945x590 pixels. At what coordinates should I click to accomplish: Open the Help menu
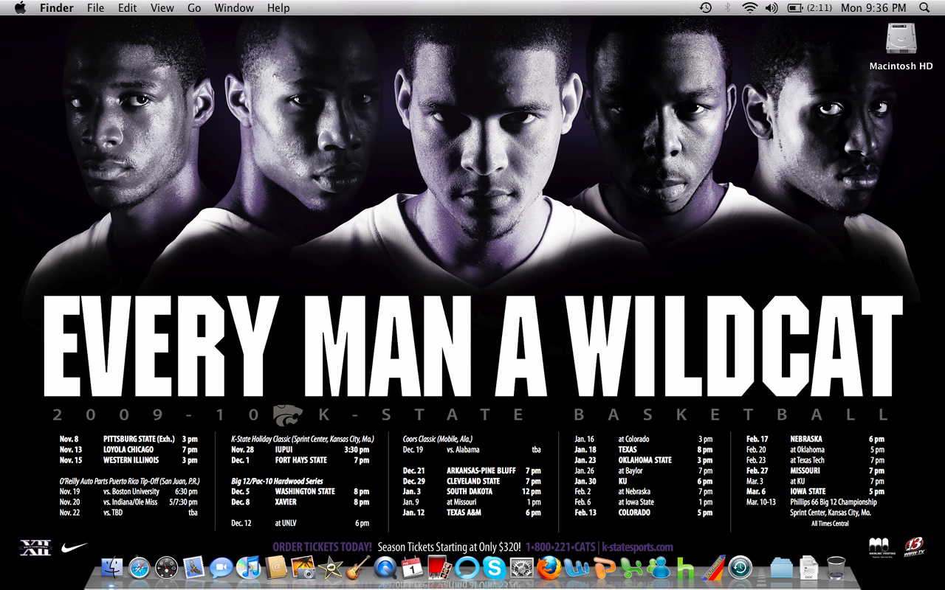point(278,8)
